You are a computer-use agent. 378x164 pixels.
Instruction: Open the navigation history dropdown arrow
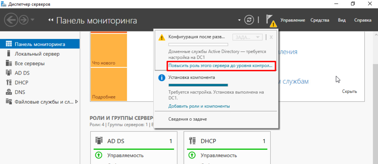[x=32, y=20]
